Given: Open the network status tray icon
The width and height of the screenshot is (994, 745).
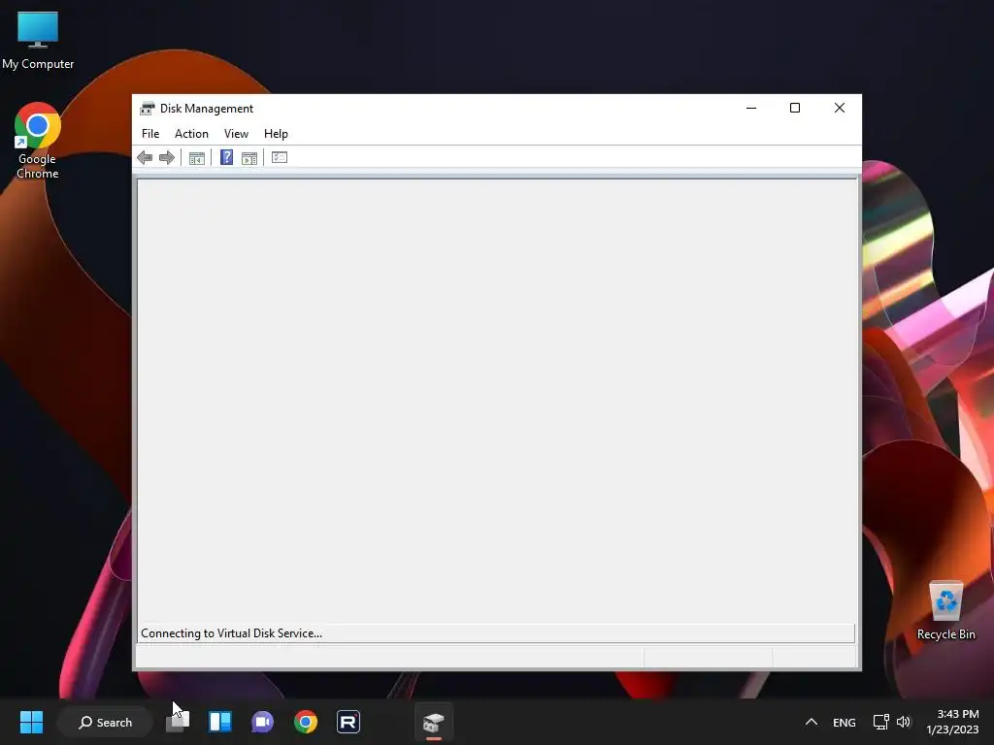Looking at the screenshot, I should tap(880, 722).
